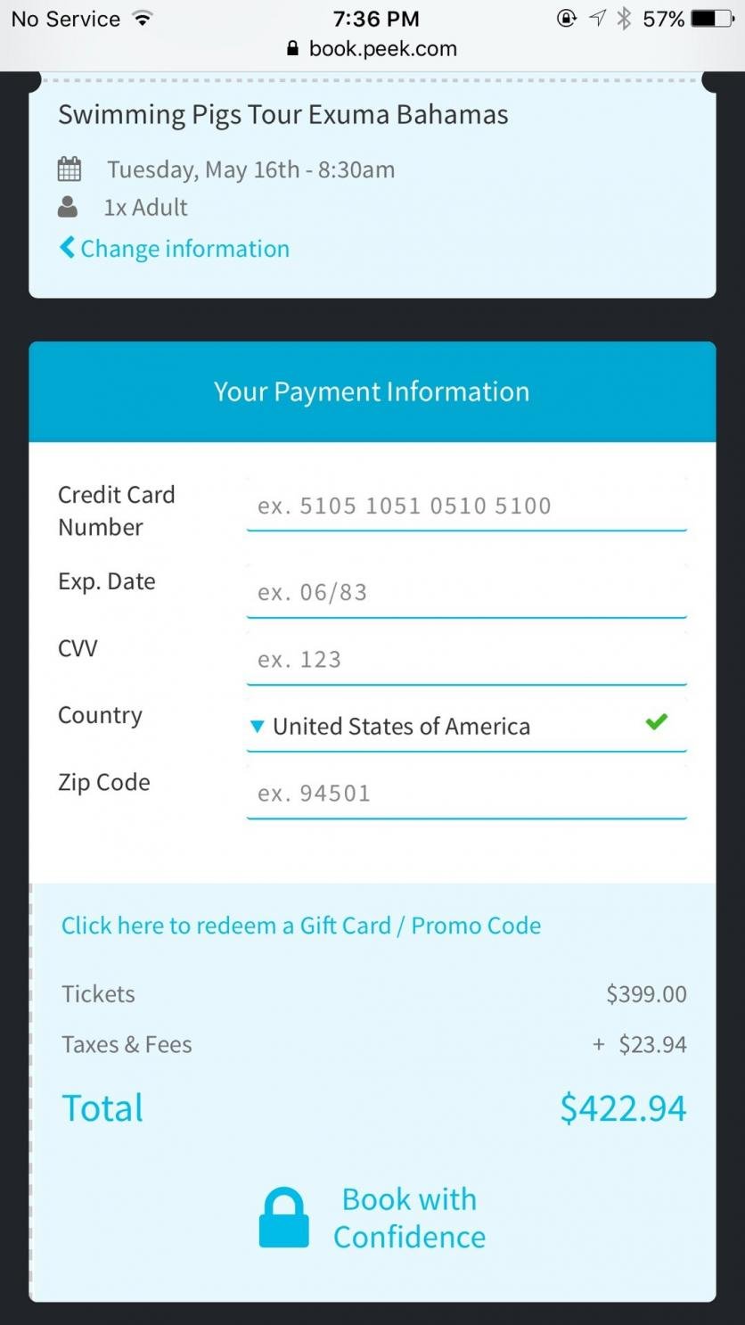
Task: Focus the Credit Card Number field
Action: [x=467, y=506]
